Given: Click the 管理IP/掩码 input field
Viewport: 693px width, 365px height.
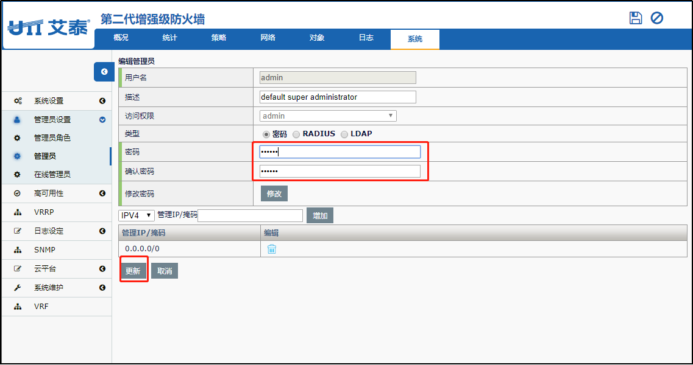Looking at the screenshot, I should 250,215.
